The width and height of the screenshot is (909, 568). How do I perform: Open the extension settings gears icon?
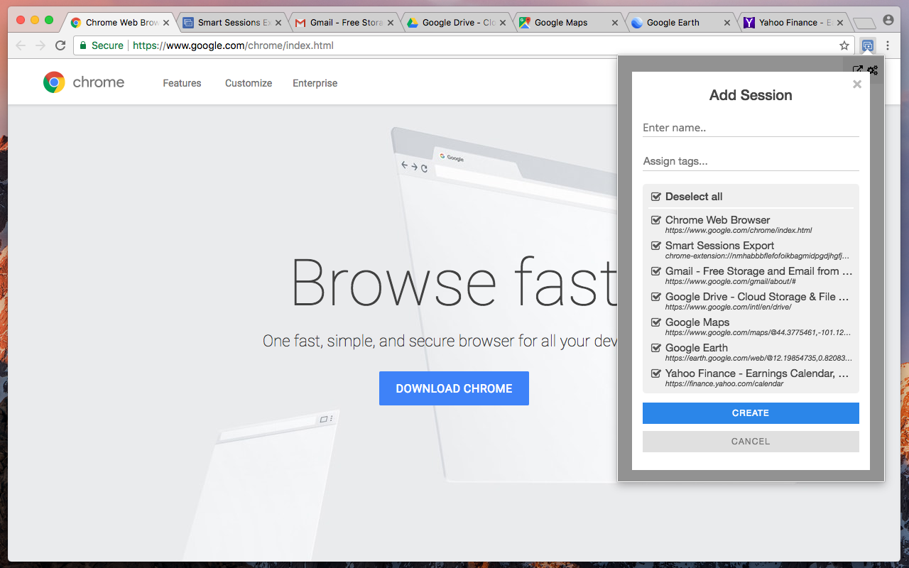[873, 70]
